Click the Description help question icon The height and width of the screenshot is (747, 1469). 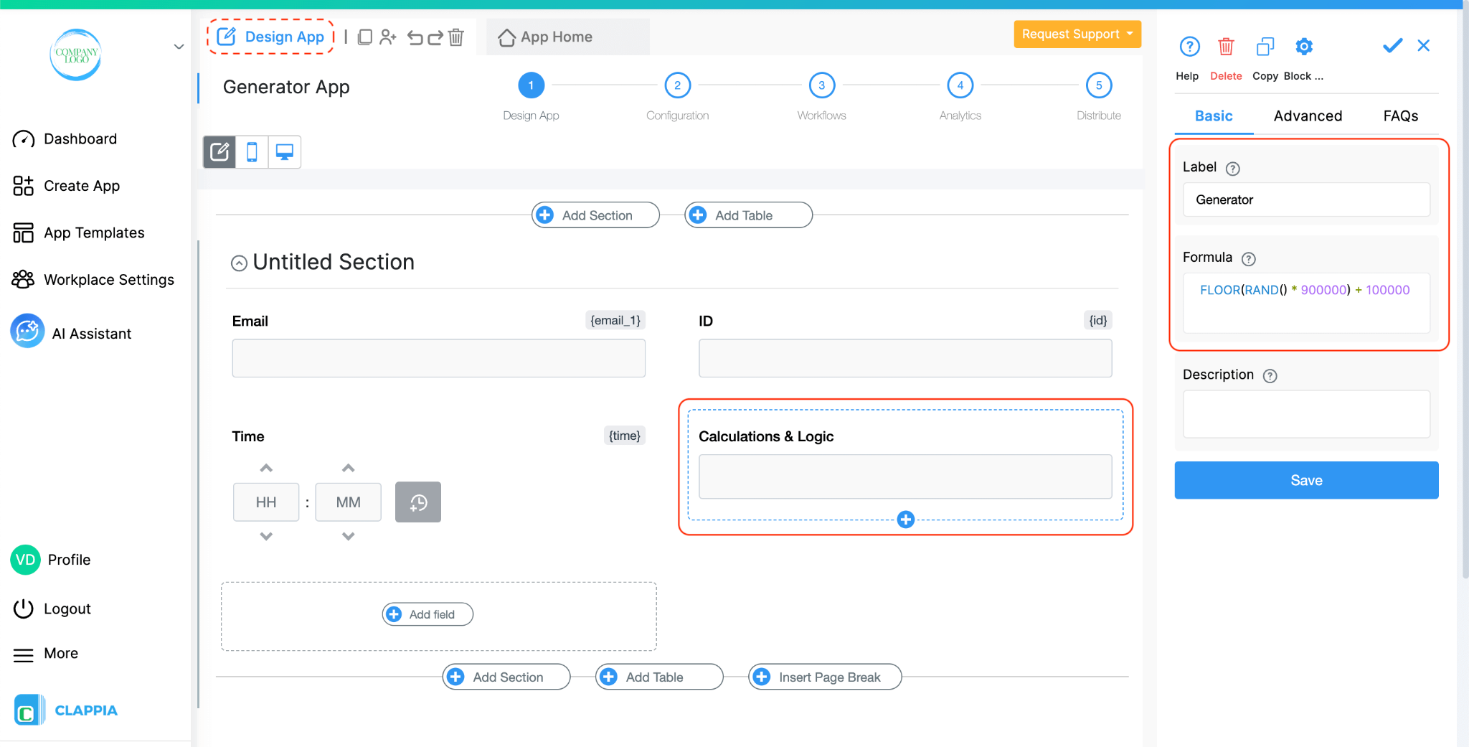pos(1270,376)
